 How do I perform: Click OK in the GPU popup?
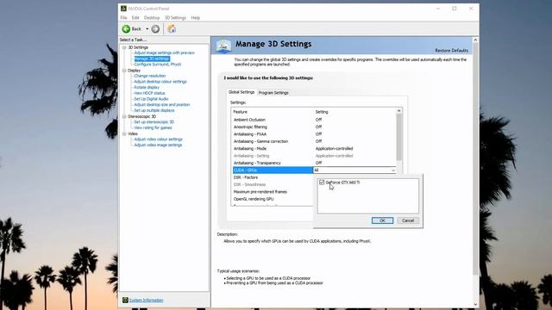pyautogui.click(x=382, y=220)
